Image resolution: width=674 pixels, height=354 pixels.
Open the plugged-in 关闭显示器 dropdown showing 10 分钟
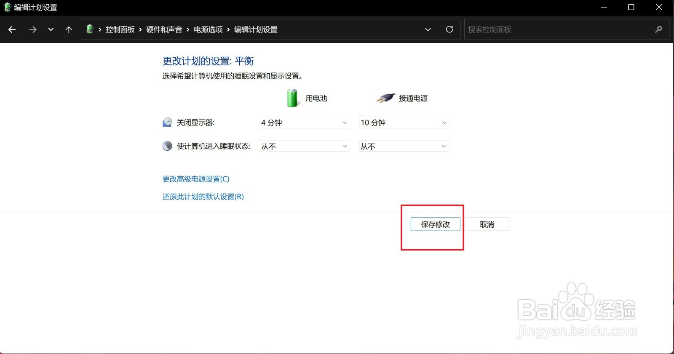point(404,122)
